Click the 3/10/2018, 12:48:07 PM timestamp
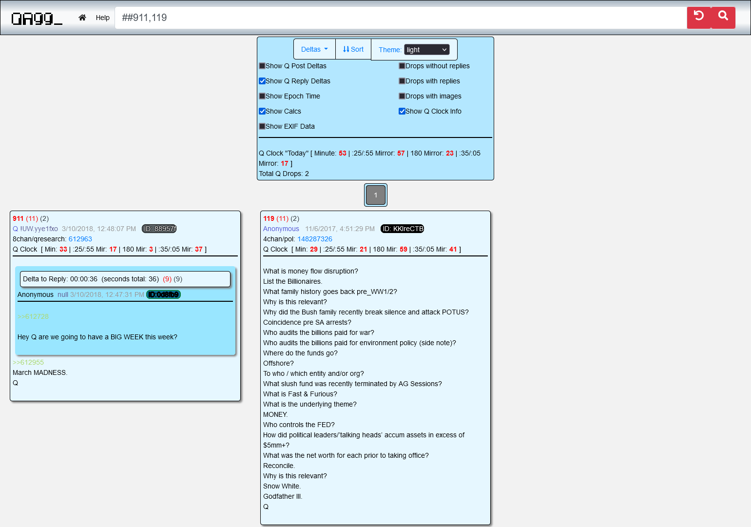Viewport: 751px width, 527px height. 99,229
